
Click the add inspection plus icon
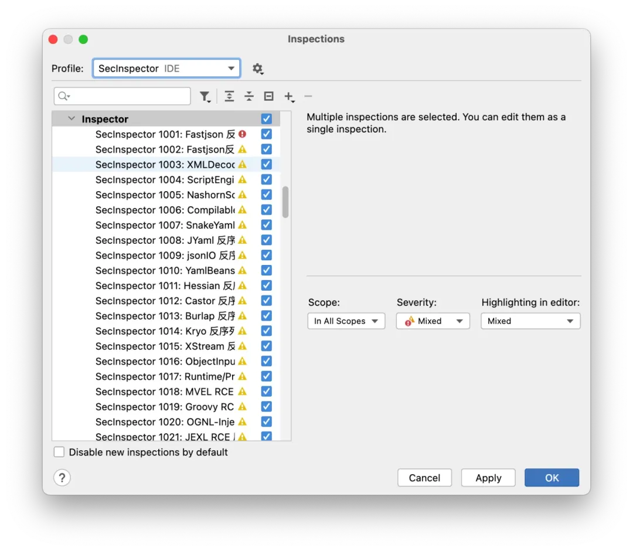point(289,97)
